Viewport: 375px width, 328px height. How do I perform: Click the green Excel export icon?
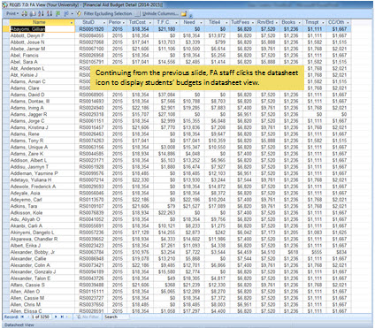point(58,13)
